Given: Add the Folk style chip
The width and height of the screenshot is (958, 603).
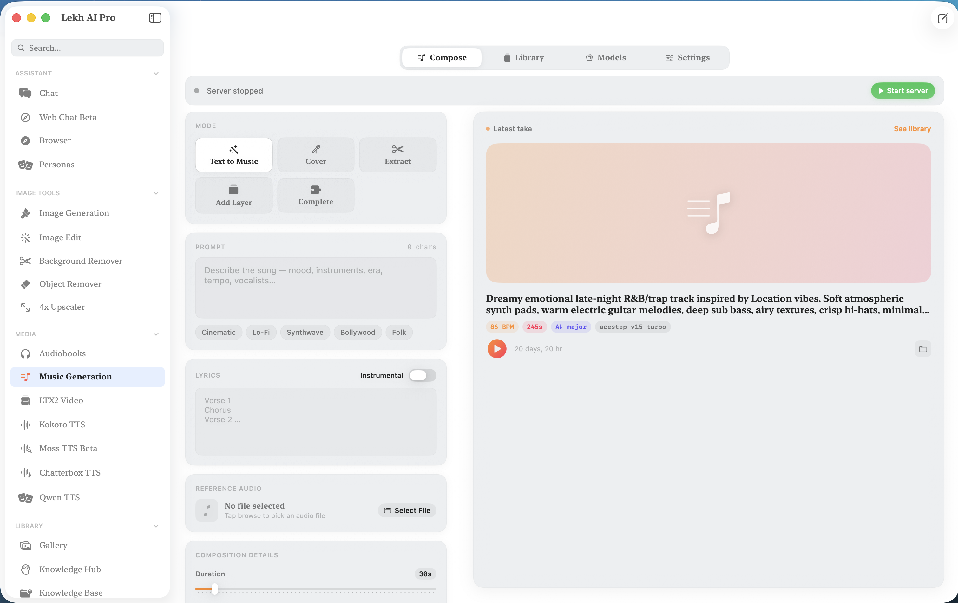Looking at the screenshot, I should point(399,332).
